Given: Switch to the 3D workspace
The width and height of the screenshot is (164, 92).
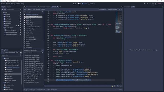Looking at the screenshot, I should pyautogui.click(x=79, y=4).
